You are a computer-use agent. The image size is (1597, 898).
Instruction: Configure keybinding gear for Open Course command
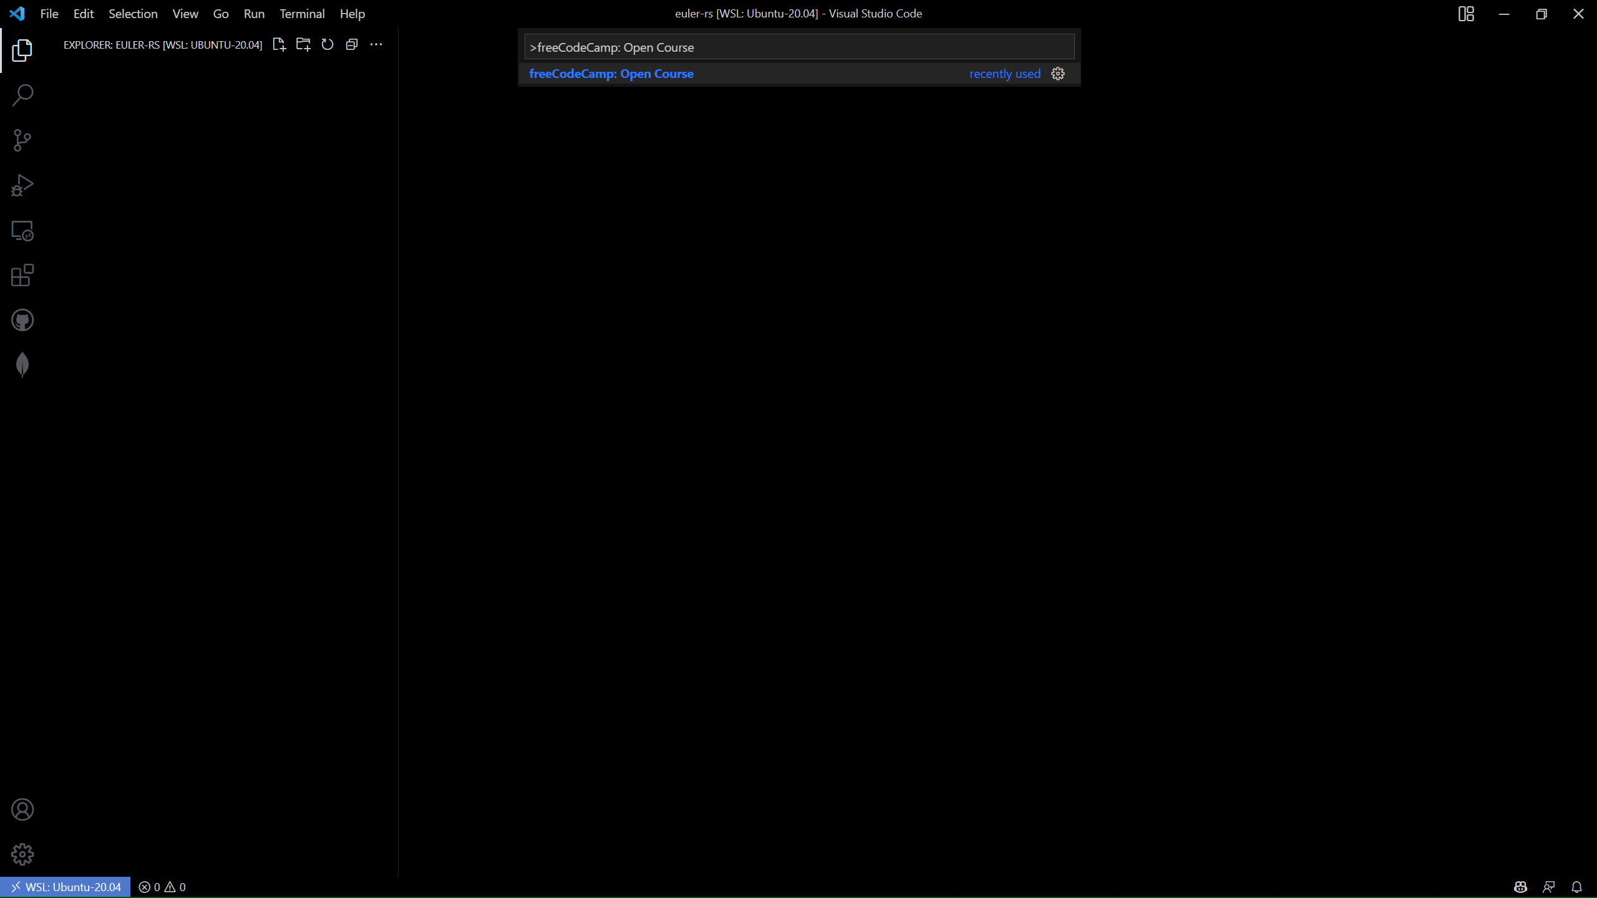click(x=1058, y=74)
